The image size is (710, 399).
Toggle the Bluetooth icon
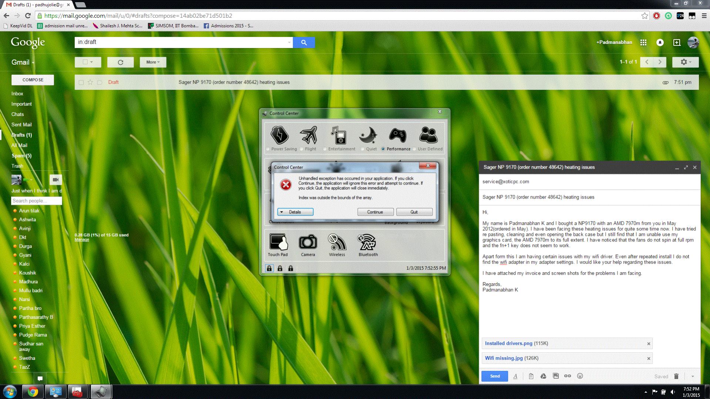[367, 242]
